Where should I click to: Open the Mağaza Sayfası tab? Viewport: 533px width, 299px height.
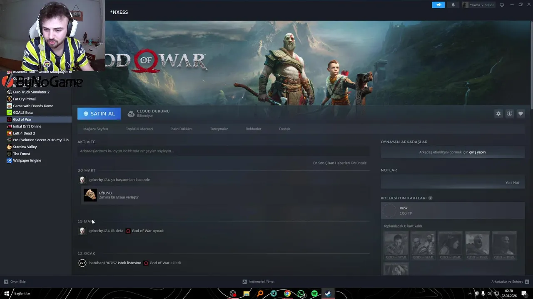96,129
